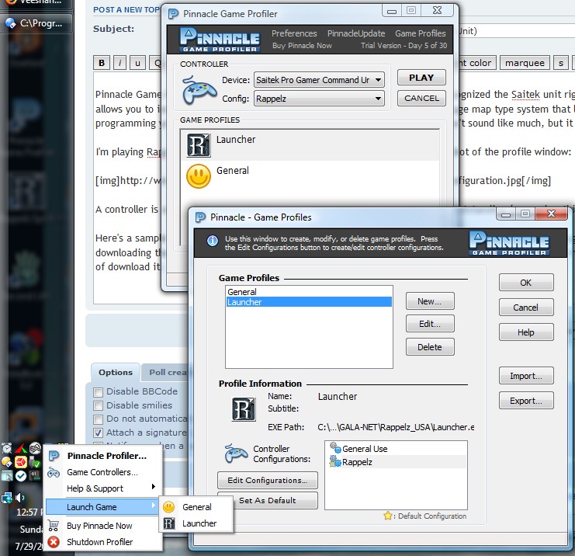Click the Export... button
Screen dimensions: 575x556
click(526, 401)
